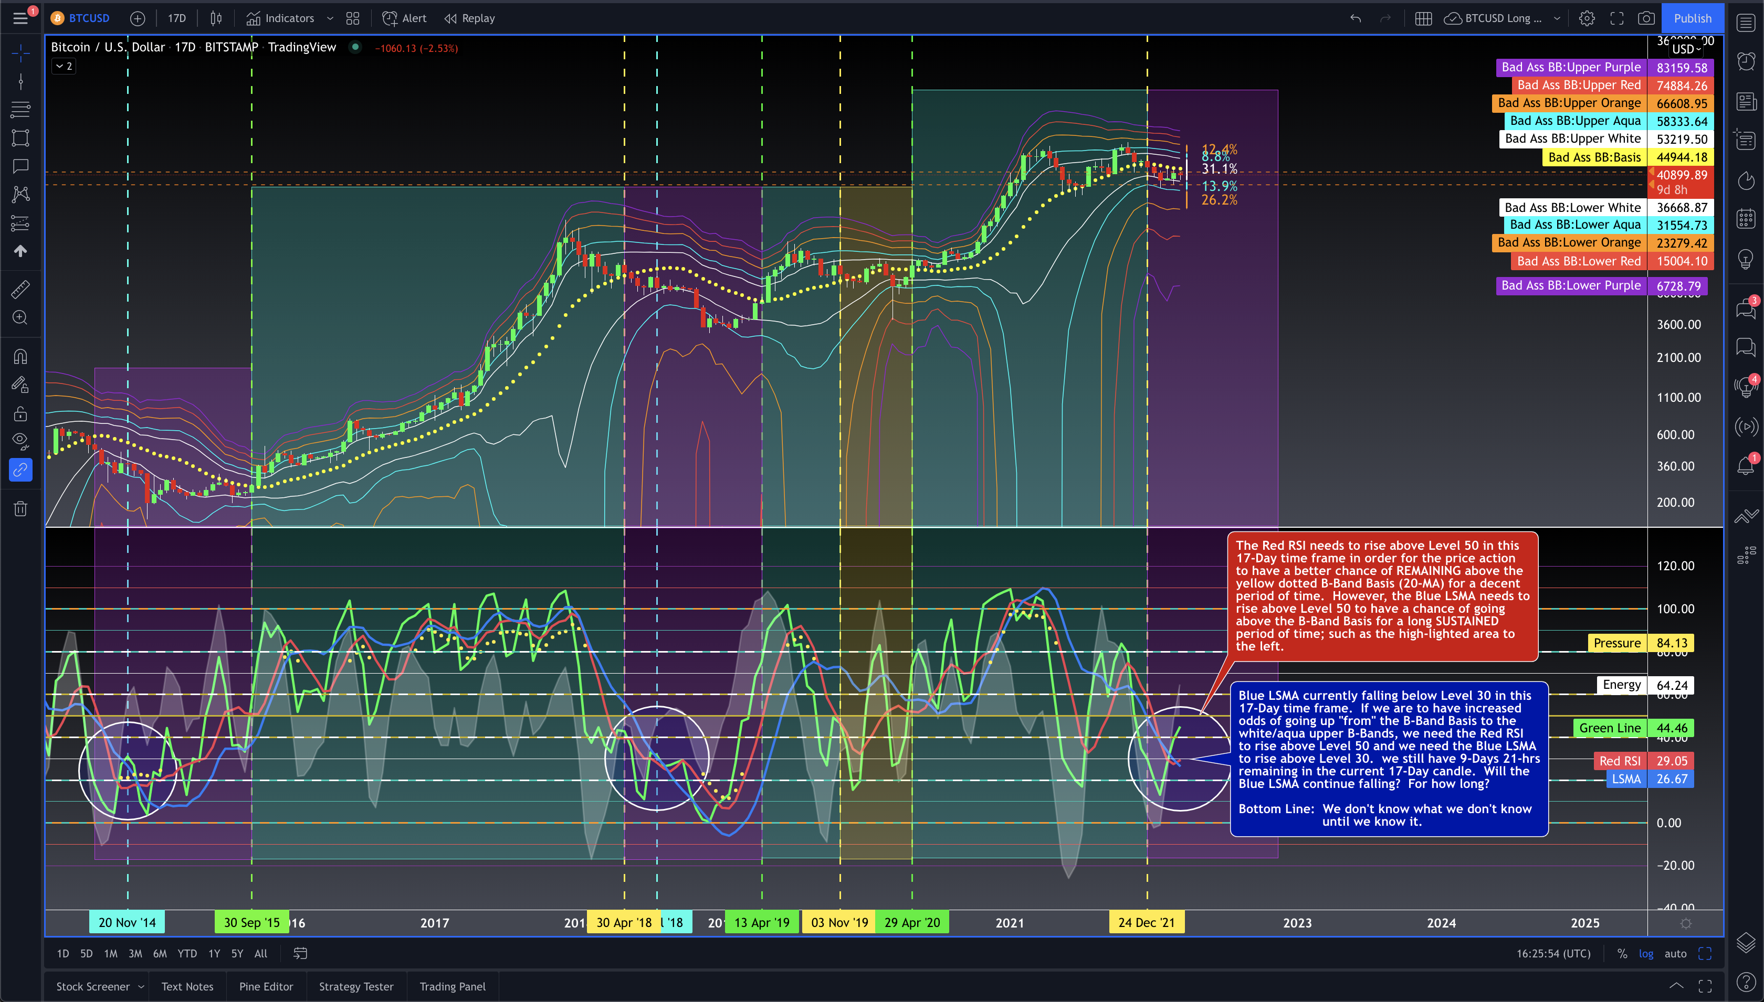This screenshot has height=1002, width=1764.
Task: Open the candle chart style selector
Action: coord(216,18)
